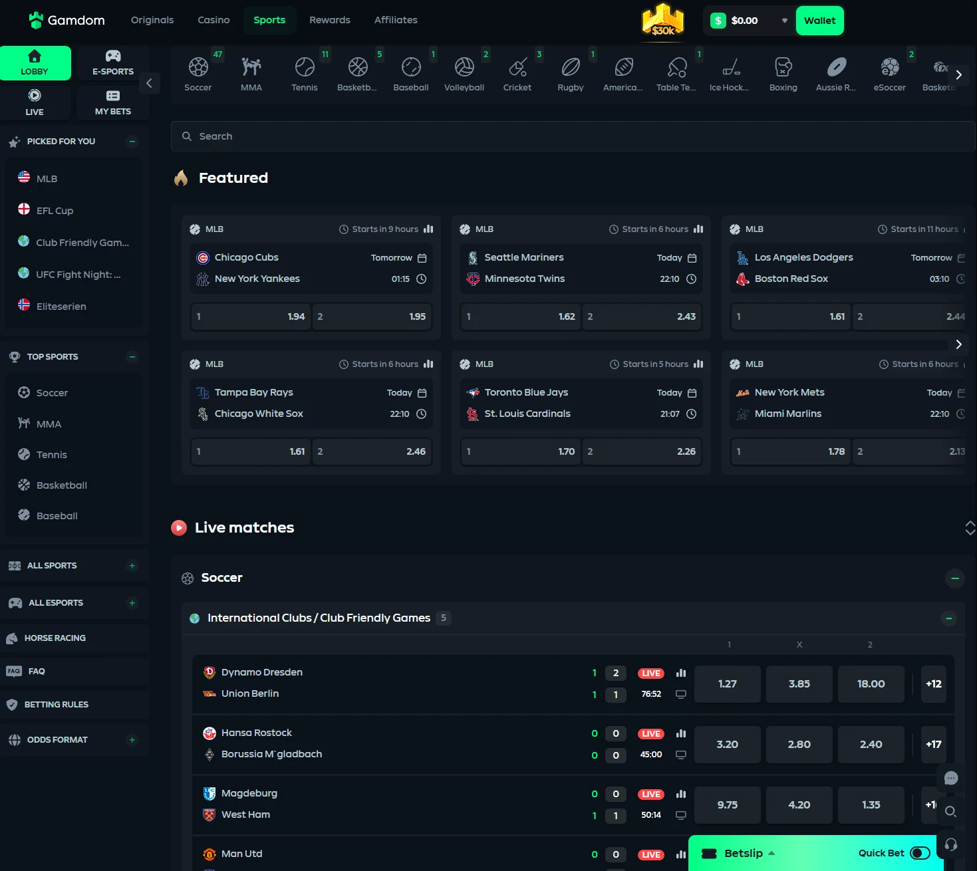The image size is (977, 871).
Task: Open the balance currency dropdown arrow
Action: pyautogui.click(x=785, y=21)
